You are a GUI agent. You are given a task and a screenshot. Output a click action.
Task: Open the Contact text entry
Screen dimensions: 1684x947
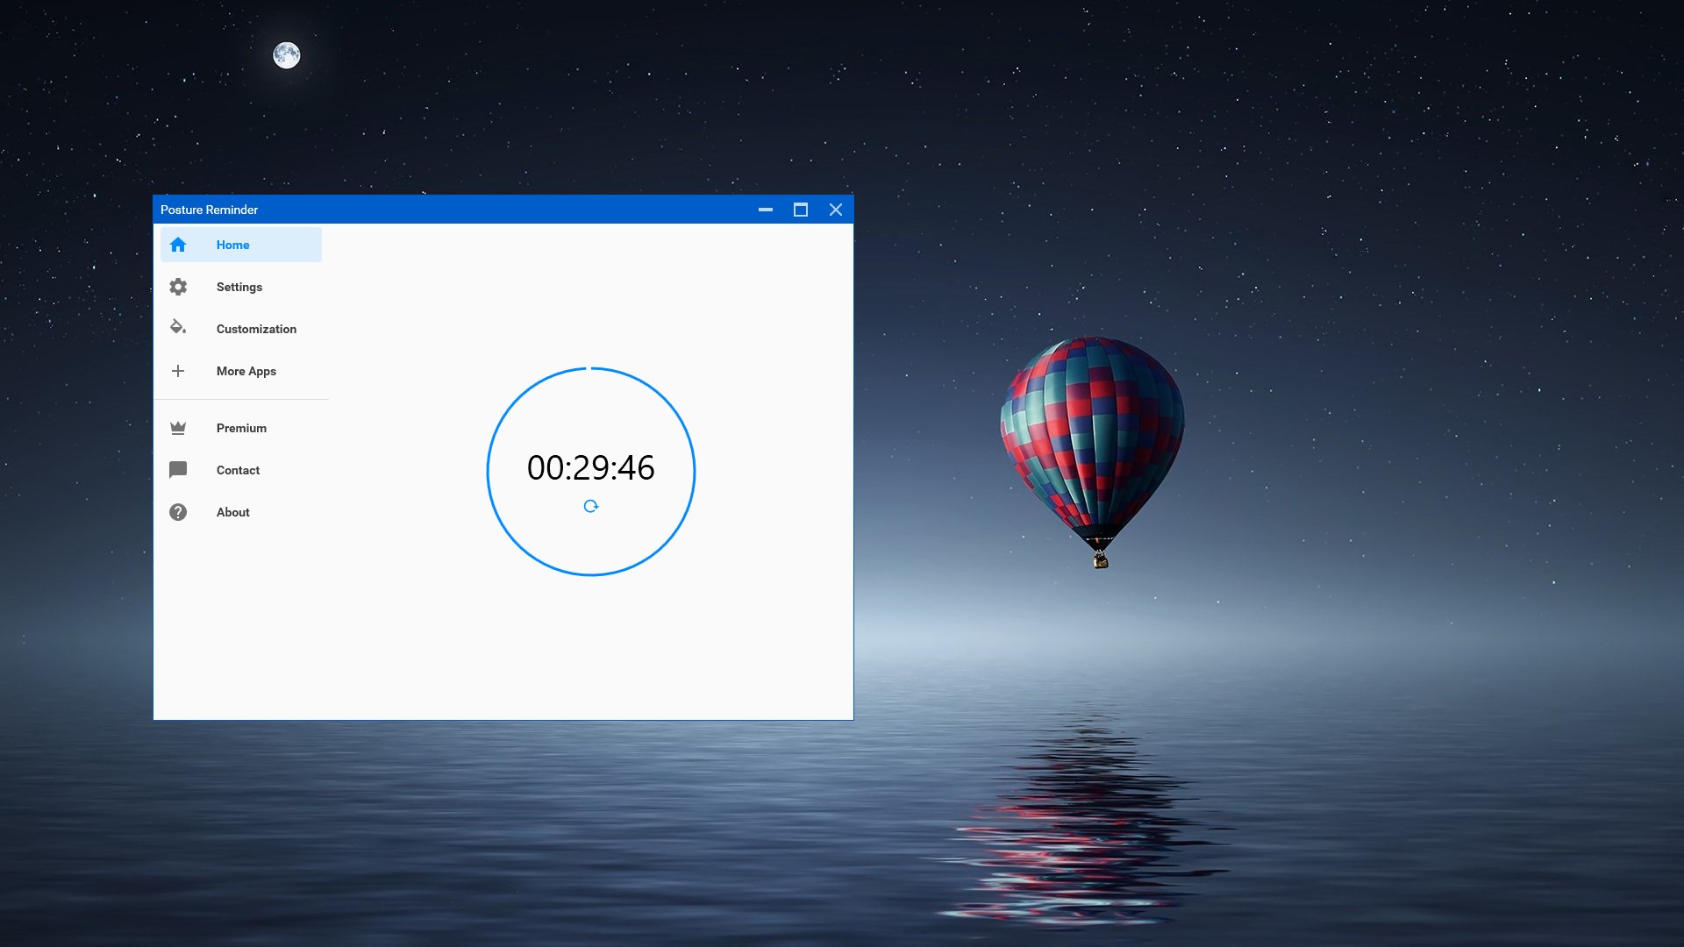tap(238, 470)
